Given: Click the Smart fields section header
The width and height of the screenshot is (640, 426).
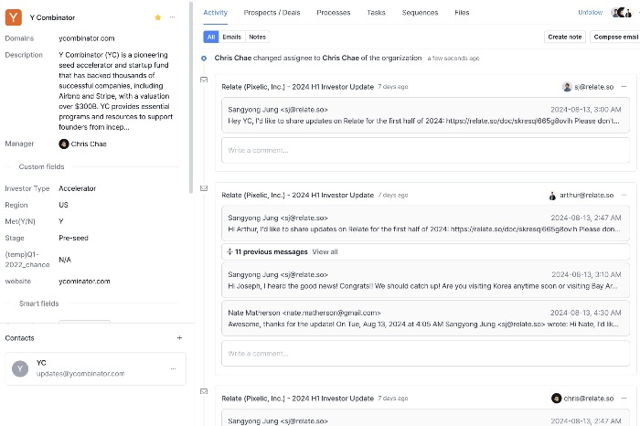Looking at the screenshot, I should (x=38, y=304).
